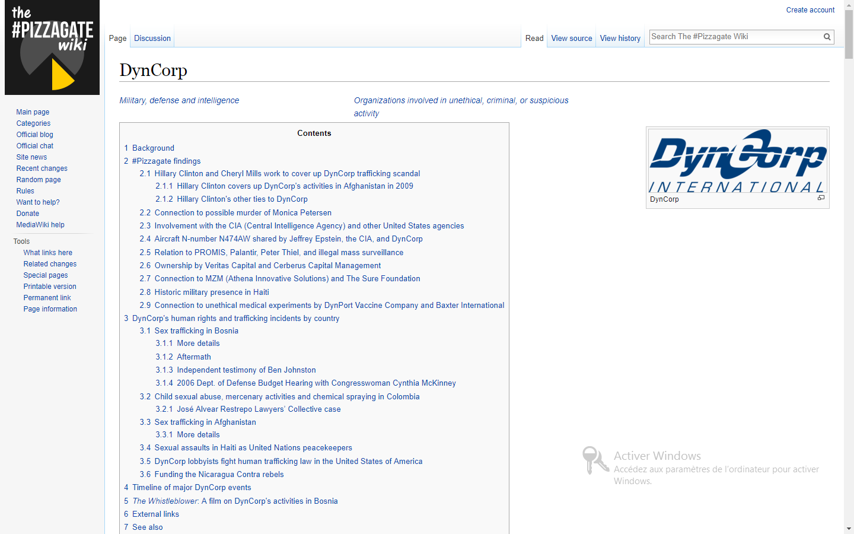854x534 pixels.
Task: Open Special pages tool
Action: (x=46, y=275)
